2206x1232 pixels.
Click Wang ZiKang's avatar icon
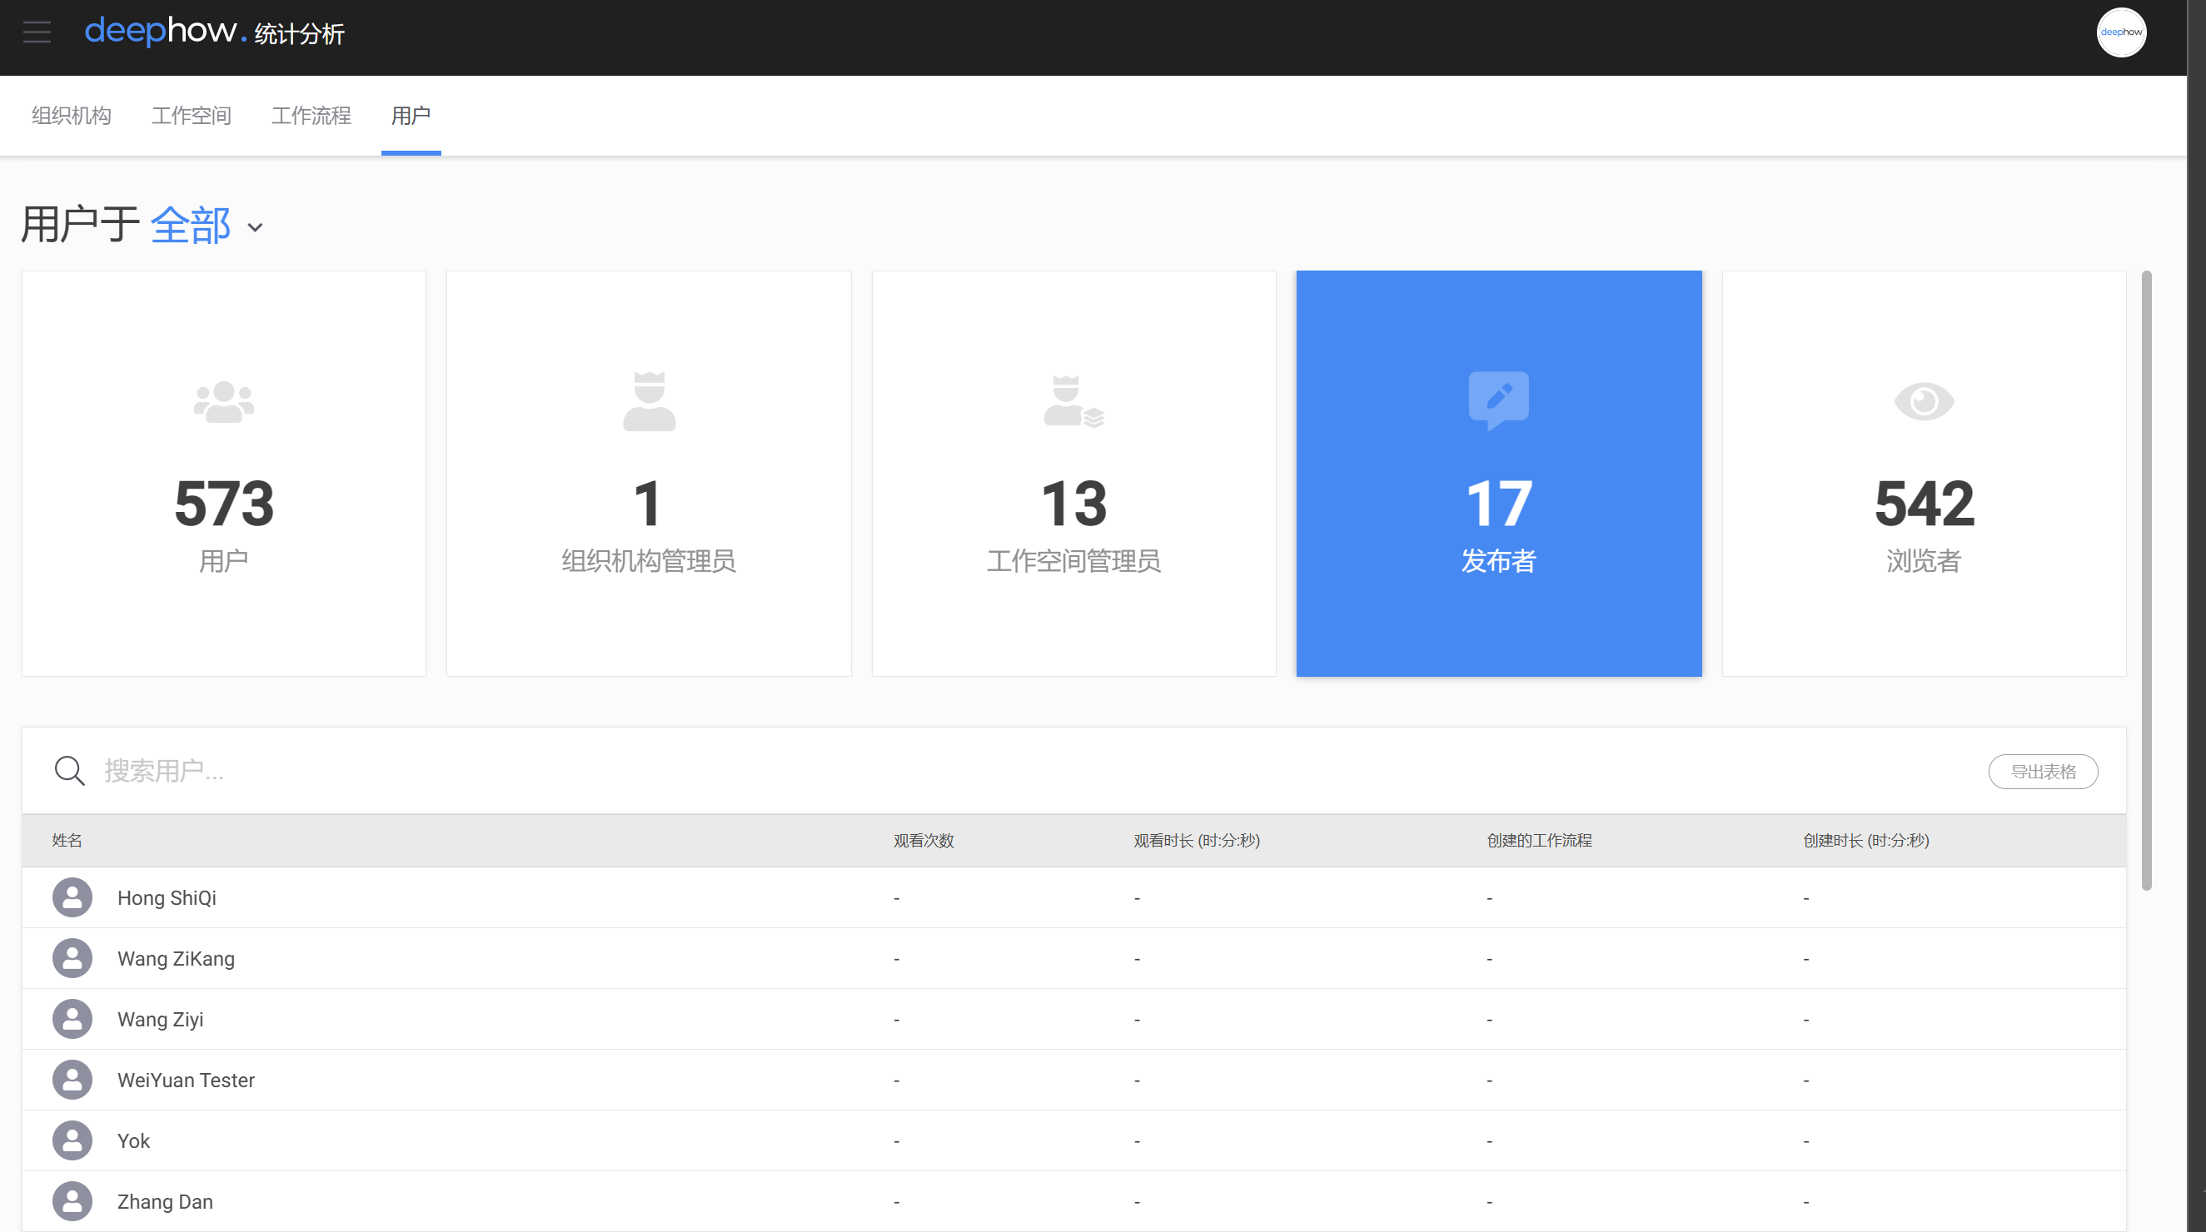[x=72, y=958]
